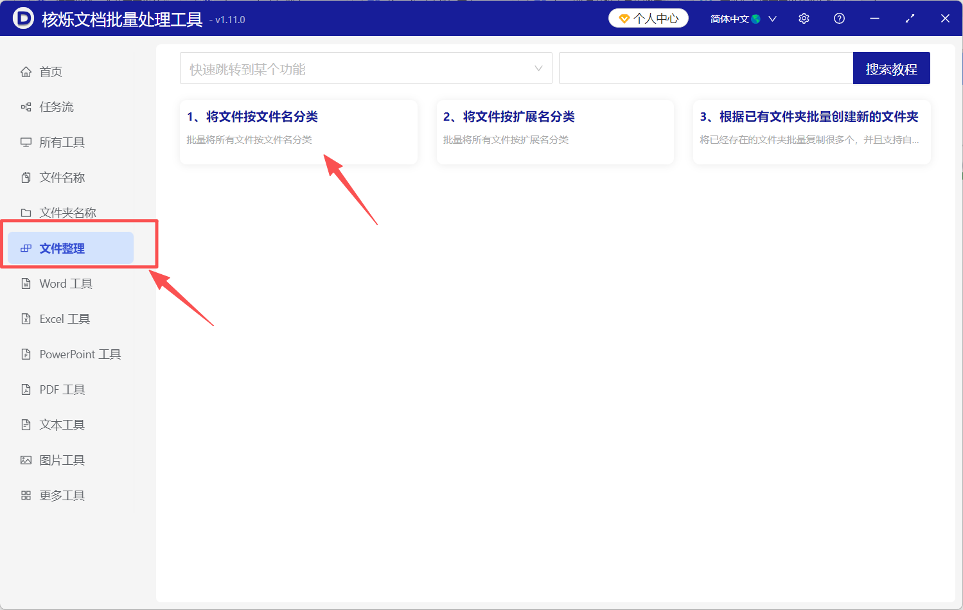963x610 pixels.
Task: Select the Excel 工具 sidebar icon
Action: point(26,318)
